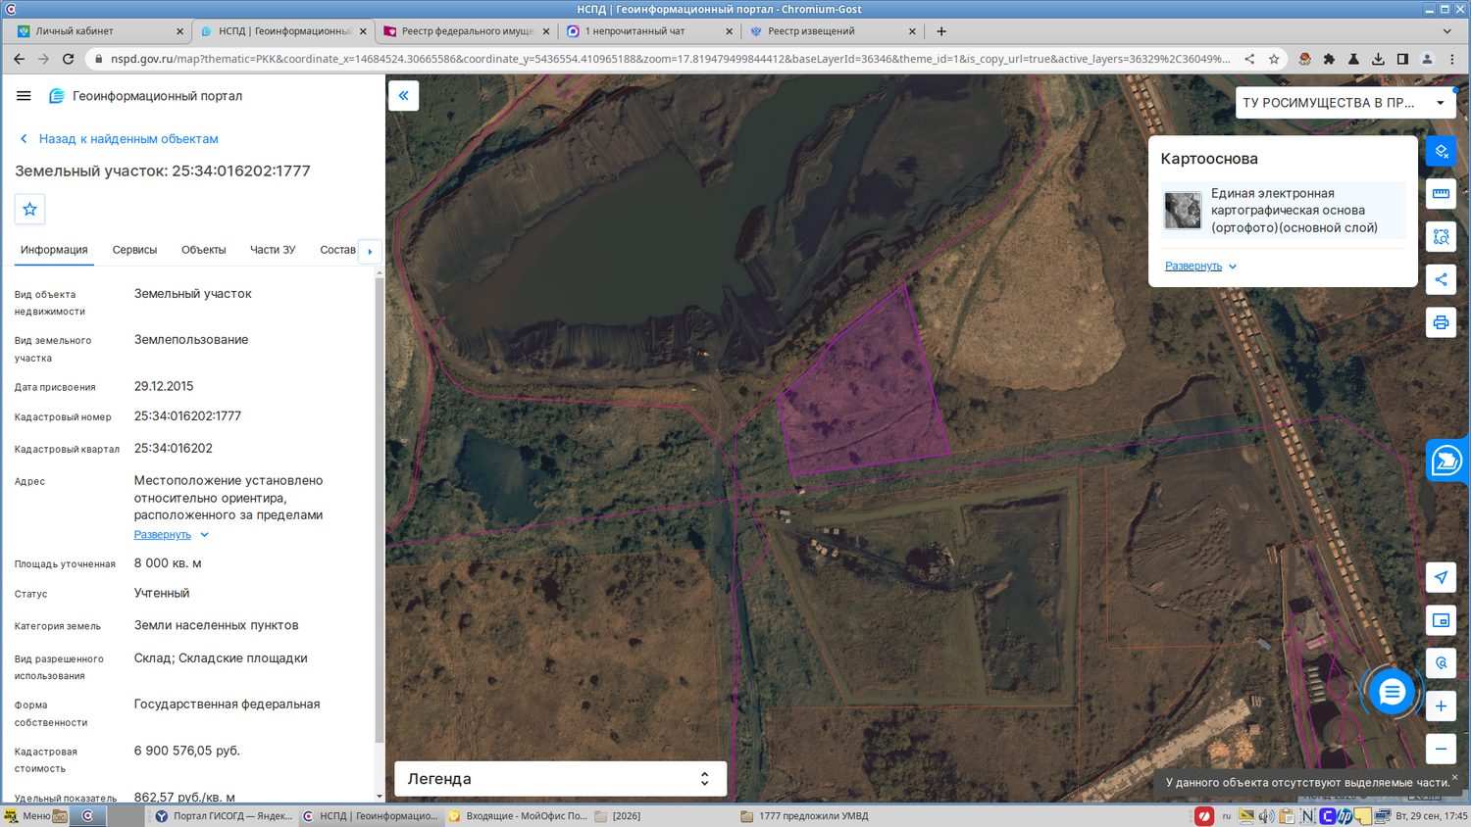Activate the area search selection tool

(1441, 236)
